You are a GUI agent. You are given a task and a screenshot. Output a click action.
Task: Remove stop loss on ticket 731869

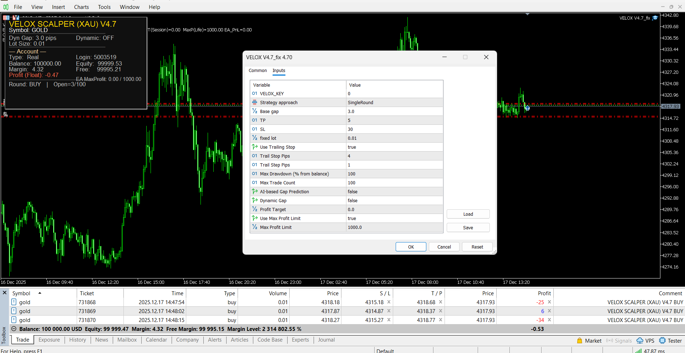(389, 311)
